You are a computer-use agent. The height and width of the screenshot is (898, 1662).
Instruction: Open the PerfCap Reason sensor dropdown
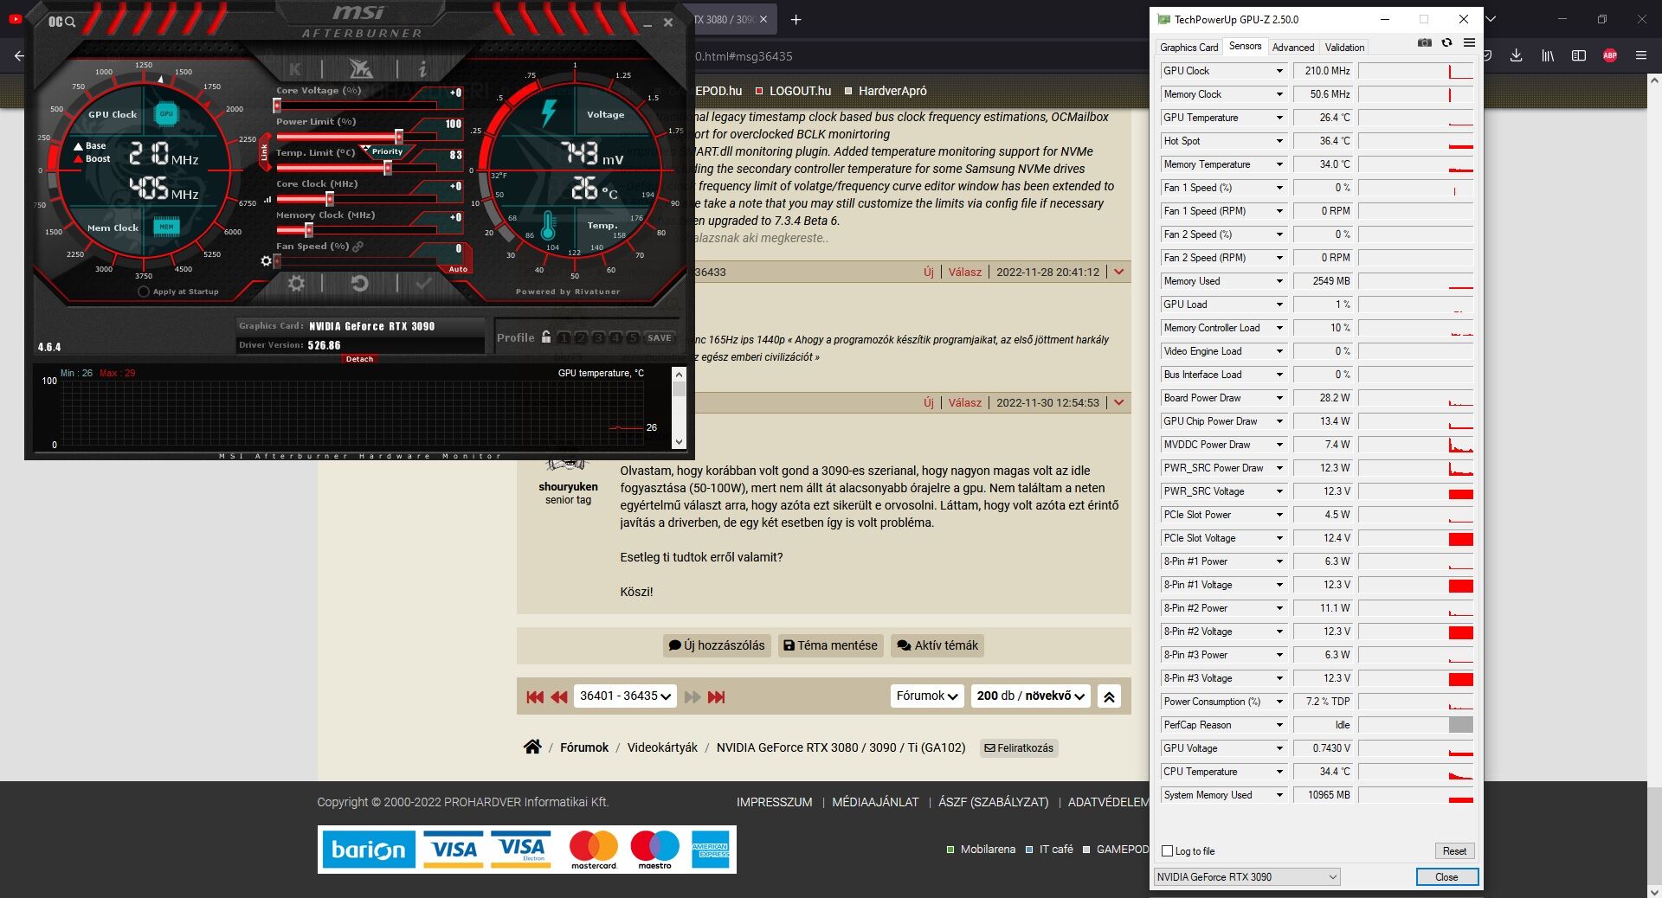1279,725
